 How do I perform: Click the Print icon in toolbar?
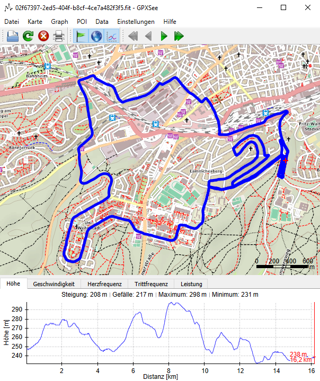point(59,36)
